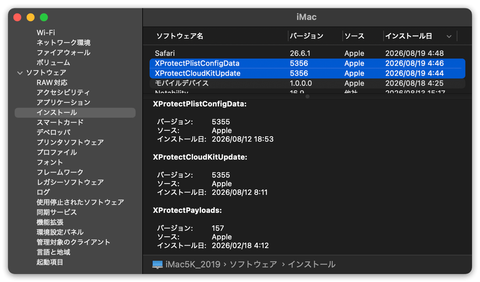480x282 pixels.
Task: Click install date 2026/08/12 18:53 in details
Action: 242,140
